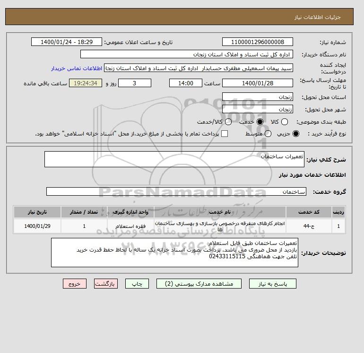Viewport: 364px width, 353px height.
Task: Open مشاهده مدارک پیوستی (2) button
Action: pyautogui.click(x=199, y=284)
